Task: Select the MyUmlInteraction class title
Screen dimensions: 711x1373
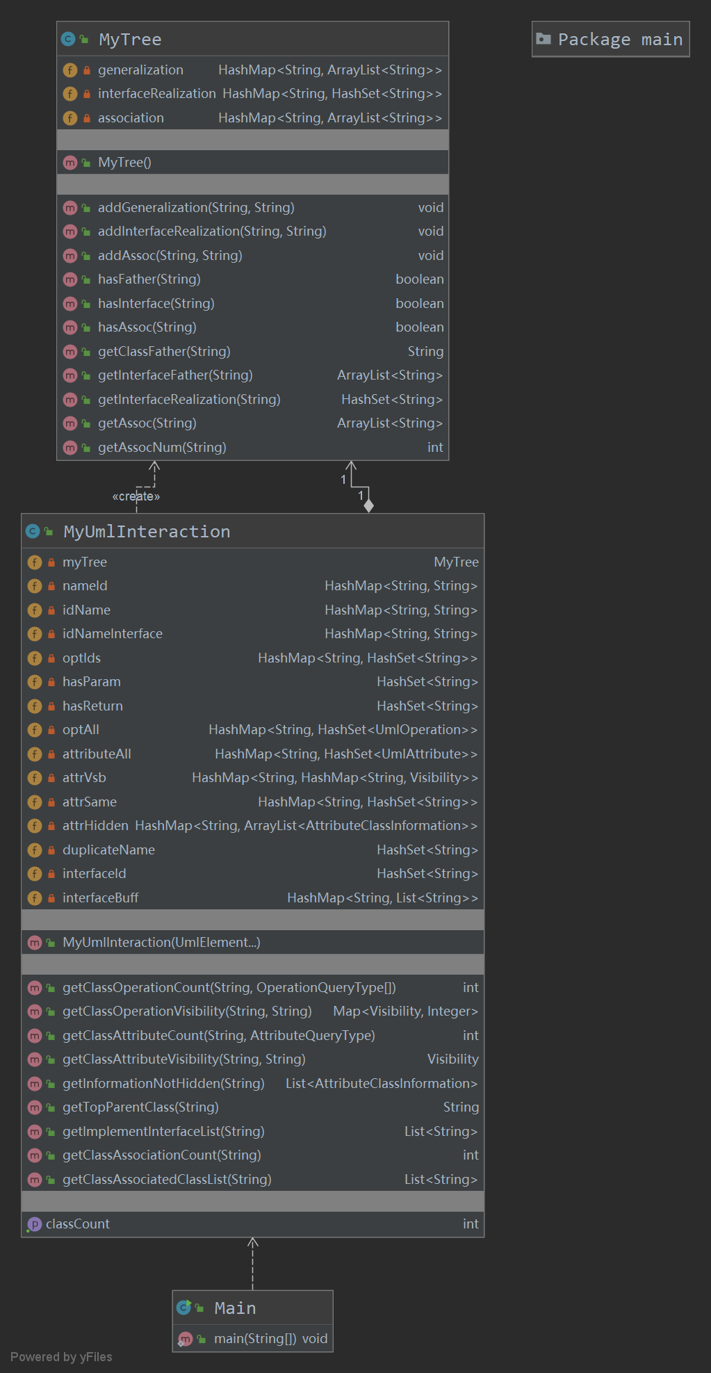Action: click(x=147, y=532)
